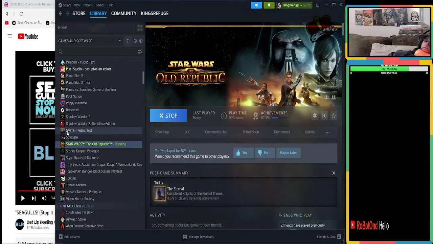Viewport: 433px width, 244px height.
Task: Click Maybe Later button
Action: coord(288,152)
